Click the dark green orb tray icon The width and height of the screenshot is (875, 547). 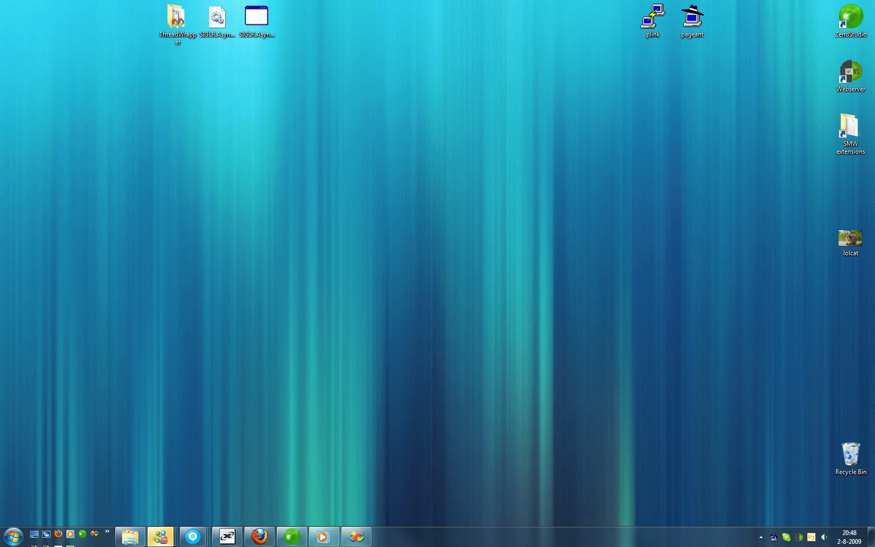point(799,537)
